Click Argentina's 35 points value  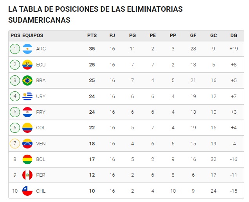(x=92, y=49)
